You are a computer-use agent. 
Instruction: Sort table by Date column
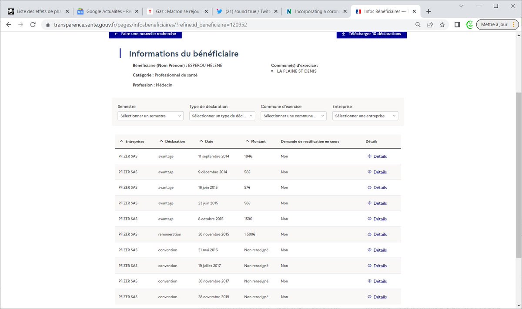click(206, 141)
